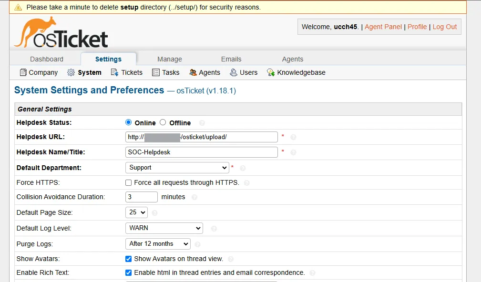The image size is (481, 282).
Task: Open the Emails tab
Action: pyautogui.click(x=231, y=59)
